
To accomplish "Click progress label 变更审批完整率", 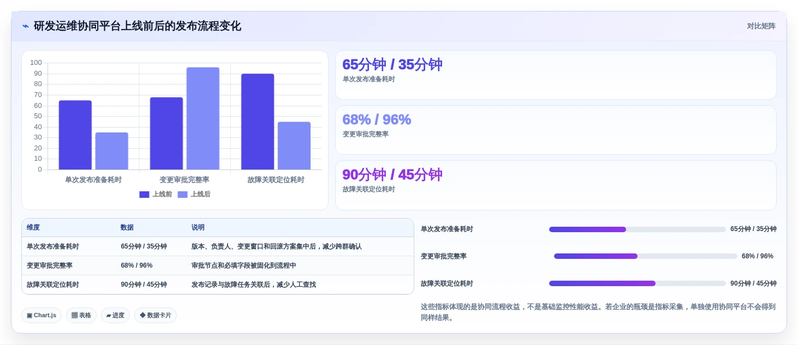I will [x=444, y=256].
